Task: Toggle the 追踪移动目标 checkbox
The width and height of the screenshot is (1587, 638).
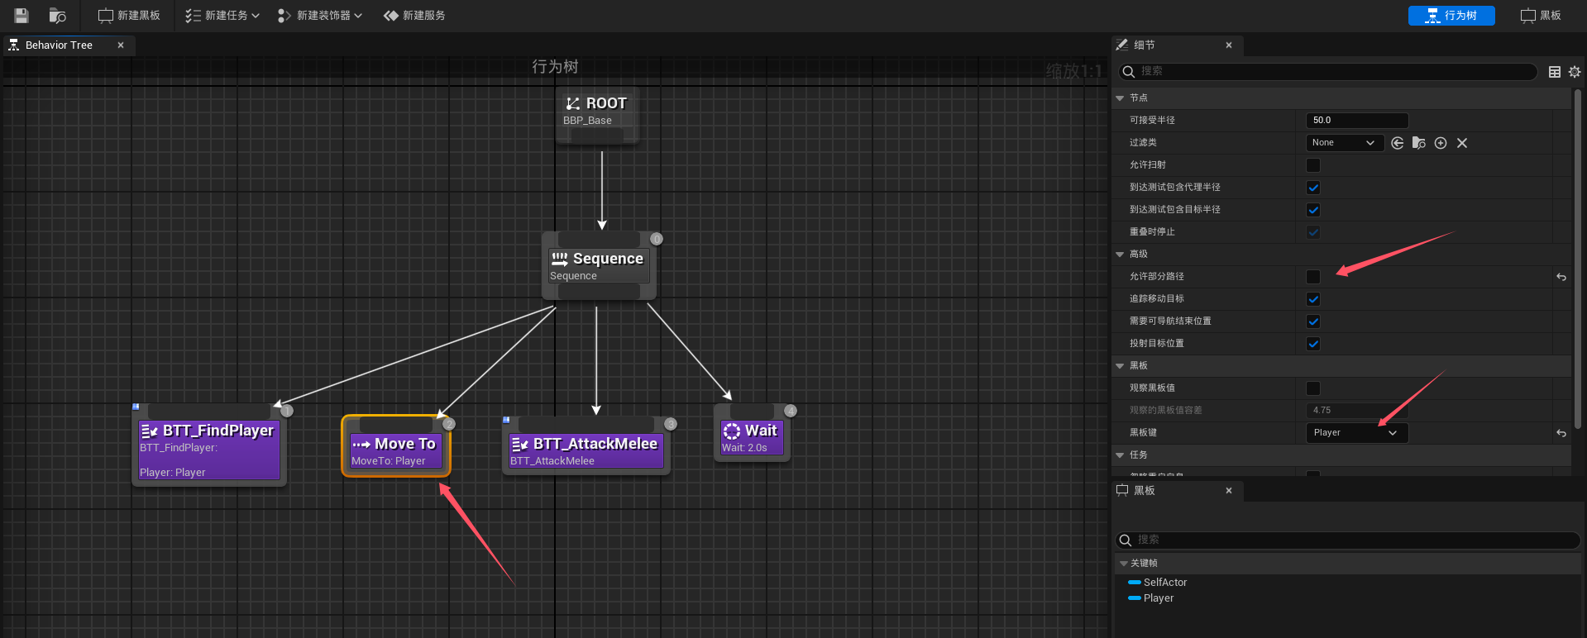Action: tap(1313, 299)
